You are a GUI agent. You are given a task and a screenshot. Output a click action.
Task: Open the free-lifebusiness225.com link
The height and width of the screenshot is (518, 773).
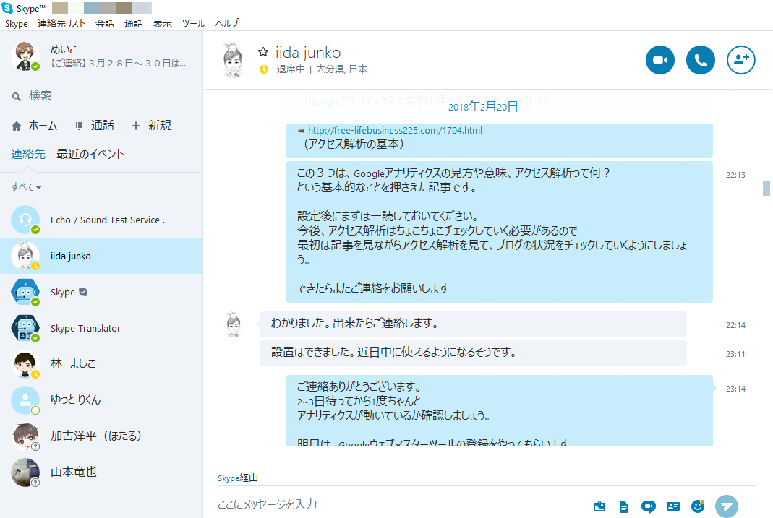coord(395,131)
